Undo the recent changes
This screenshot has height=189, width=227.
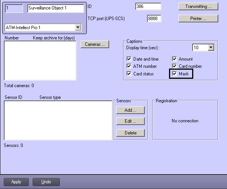(x=46, y=182)
